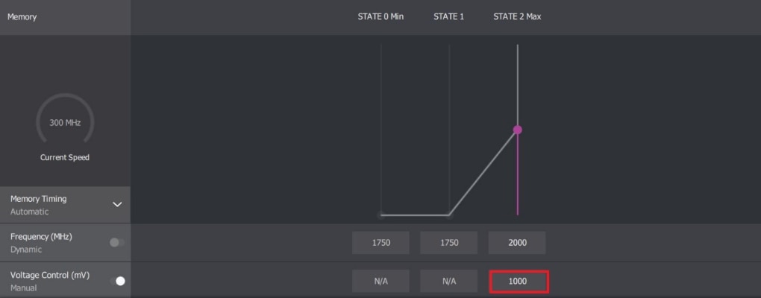This screenshot has width=761, height=298.
Task: Click the purple STATE 2 slider handle
Action: [x=518, y=130]
